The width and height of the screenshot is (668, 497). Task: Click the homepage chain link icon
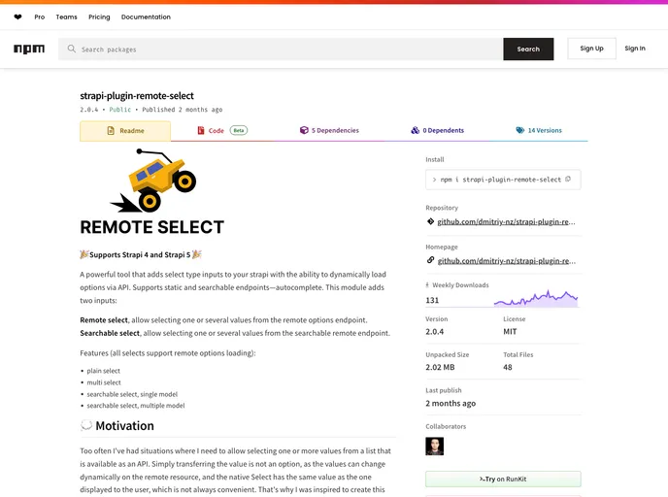coord(430,260)
